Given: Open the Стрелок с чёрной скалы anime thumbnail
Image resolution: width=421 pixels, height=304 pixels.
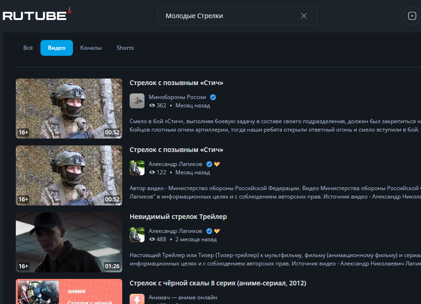Looking at the screenshot, I should (x=69, y=291).
